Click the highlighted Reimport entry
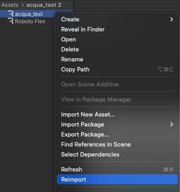 [x=117, y=179]
